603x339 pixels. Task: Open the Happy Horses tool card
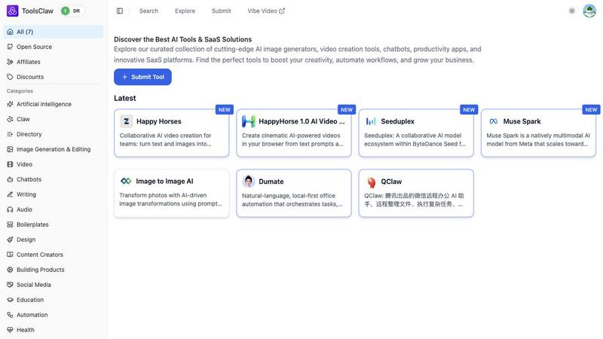click(x=171, y=133)
